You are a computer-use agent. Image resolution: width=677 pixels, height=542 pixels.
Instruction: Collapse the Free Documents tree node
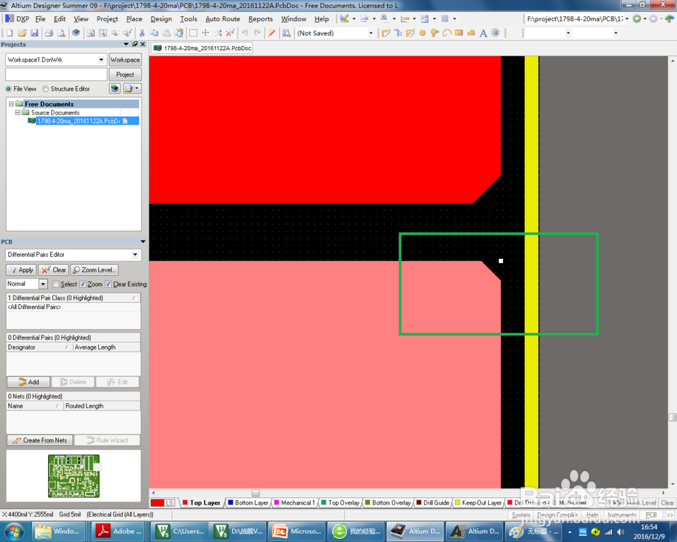pyautogui.click(x=12, y=104)
